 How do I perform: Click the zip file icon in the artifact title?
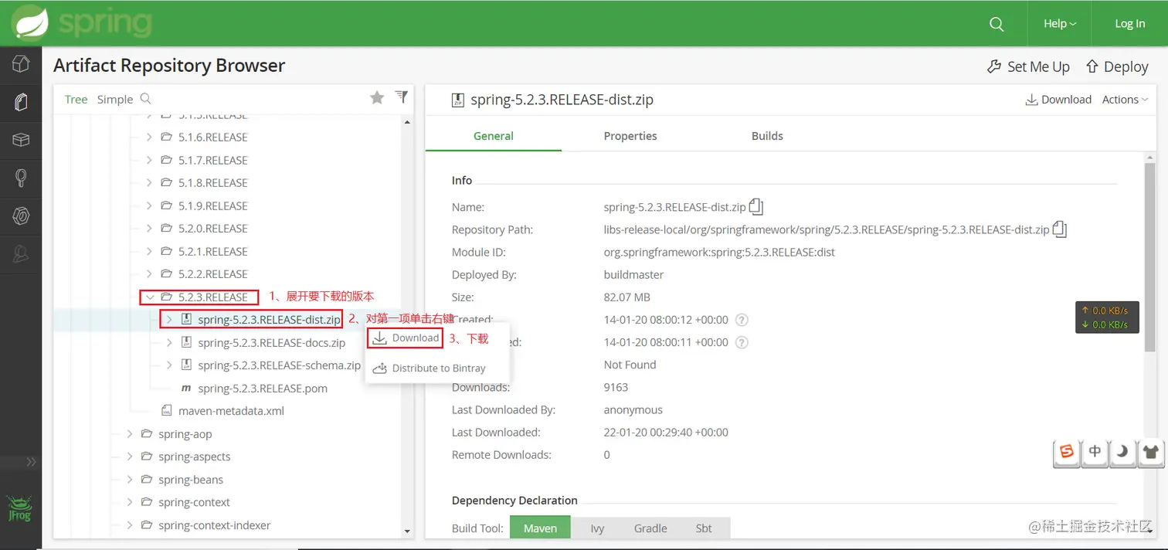[458, 100]
